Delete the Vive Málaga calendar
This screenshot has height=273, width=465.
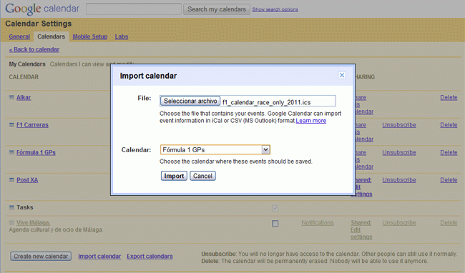[x=449, y=223]
